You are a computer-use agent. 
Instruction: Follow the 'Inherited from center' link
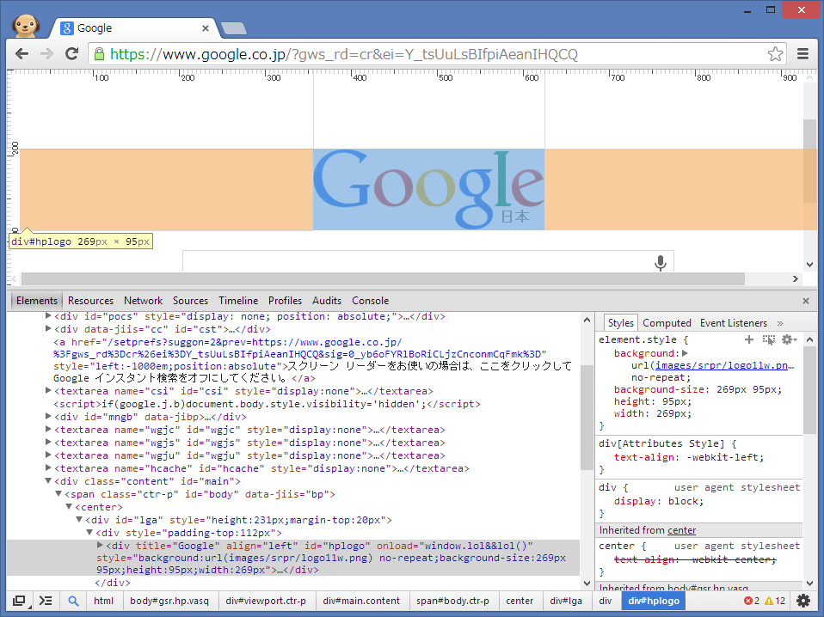pyautogui.click(x=681, y=530)
